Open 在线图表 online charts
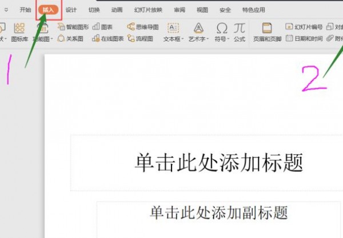This screenshot has height=238, width=343. point(107,39)
